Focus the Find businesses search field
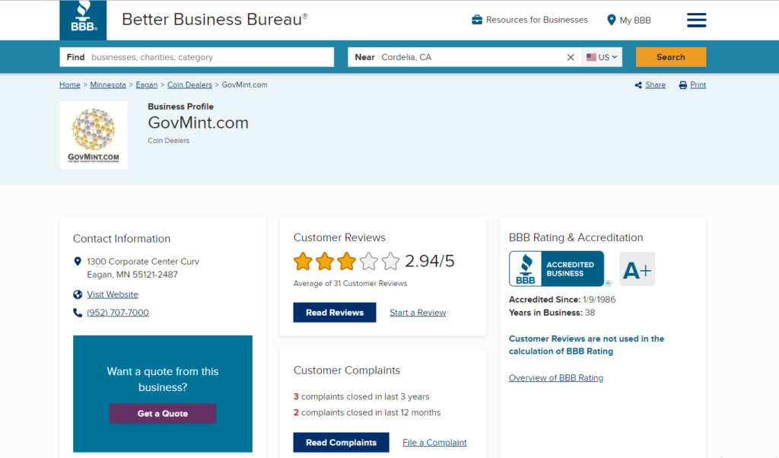 (197, 57)
